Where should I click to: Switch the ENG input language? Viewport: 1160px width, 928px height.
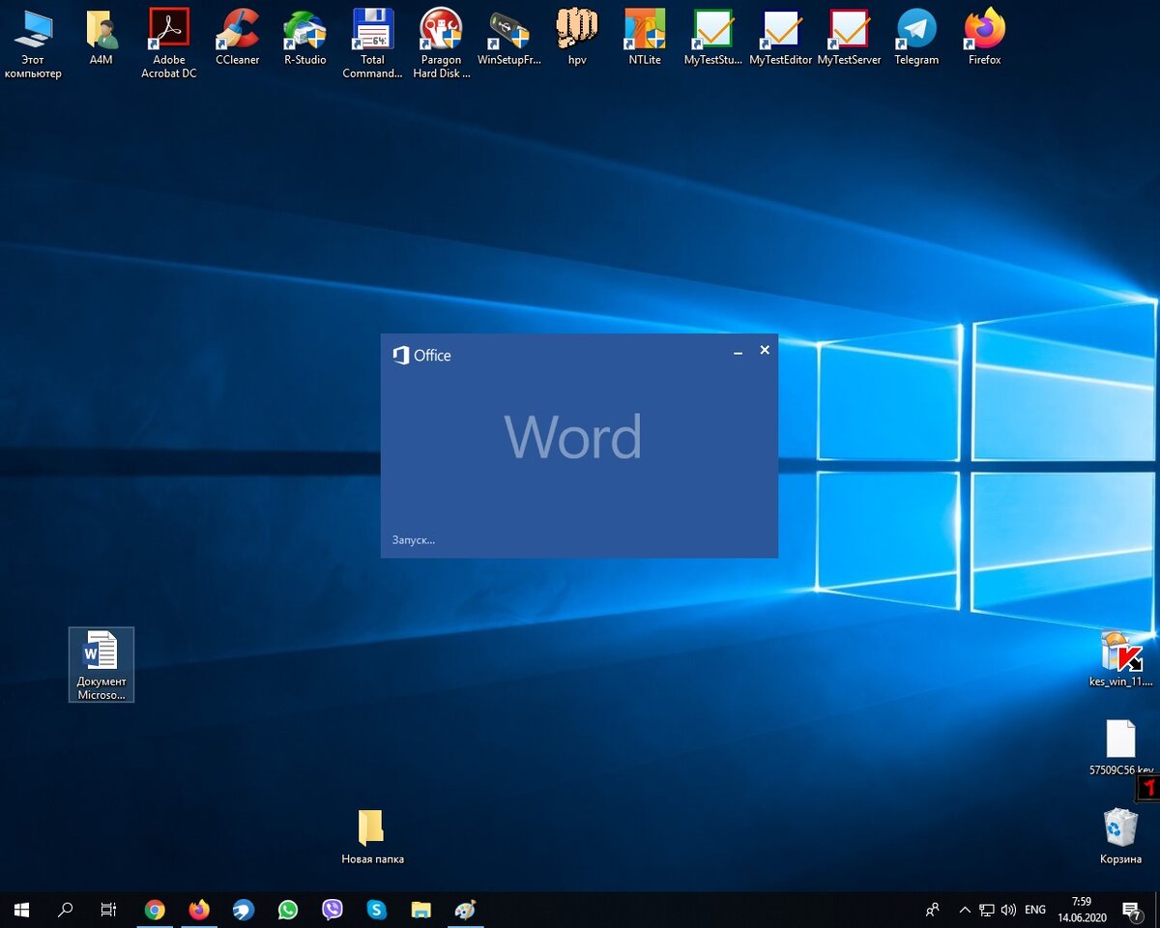click(1035, 910)
